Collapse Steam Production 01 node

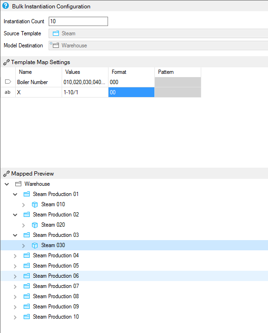15,194
